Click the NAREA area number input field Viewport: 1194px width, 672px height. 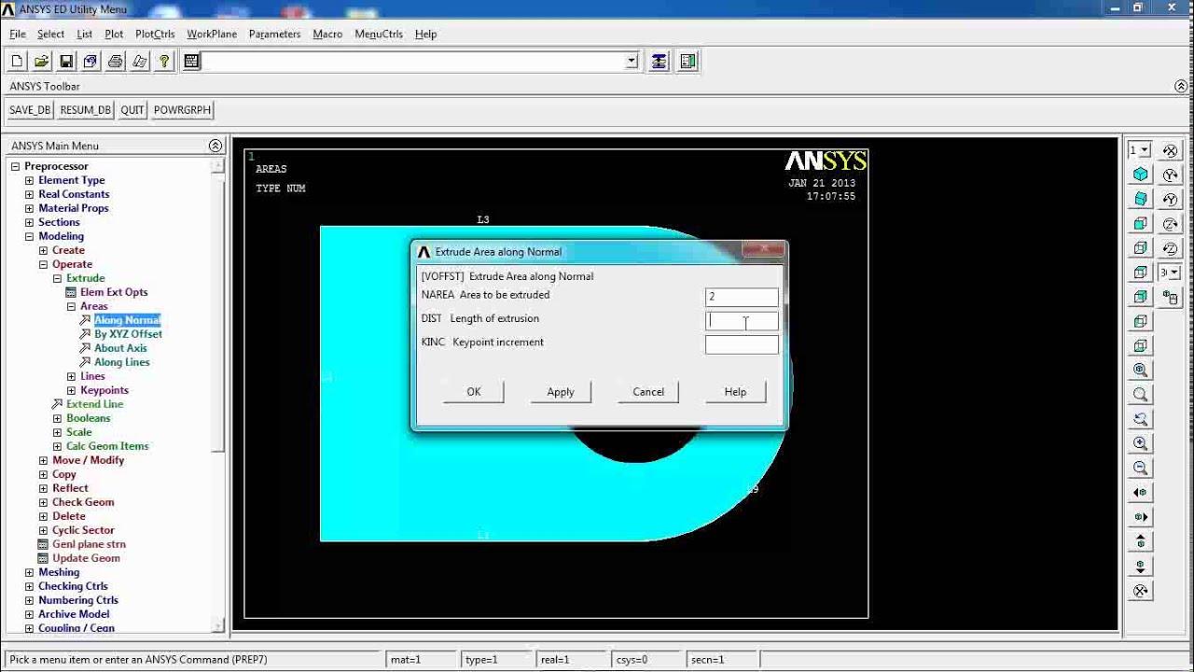click(x=742, y=297)
